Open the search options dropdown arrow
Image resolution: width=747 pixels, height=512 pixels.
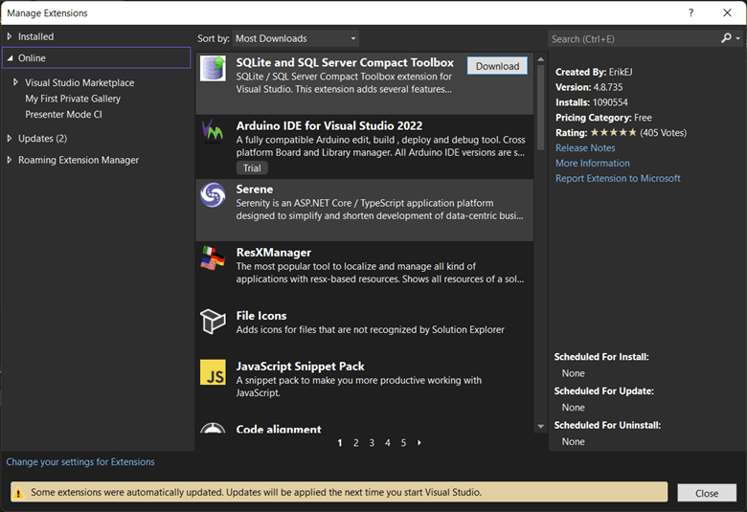click(738, 38)
